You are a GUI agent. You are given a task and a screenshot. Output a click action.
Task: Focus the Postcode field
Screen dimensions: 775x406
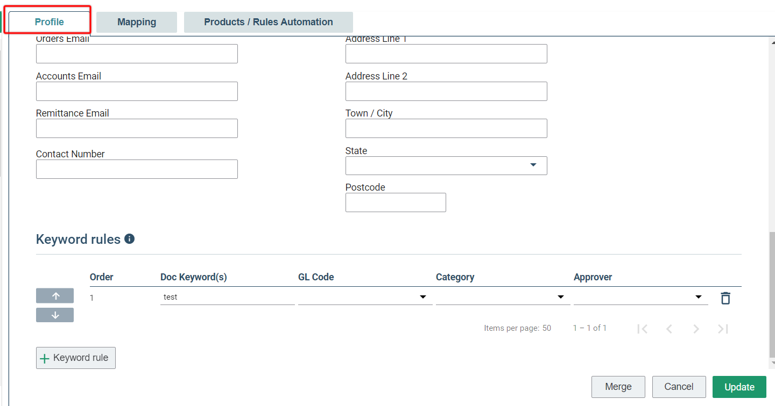pos(396,202)
